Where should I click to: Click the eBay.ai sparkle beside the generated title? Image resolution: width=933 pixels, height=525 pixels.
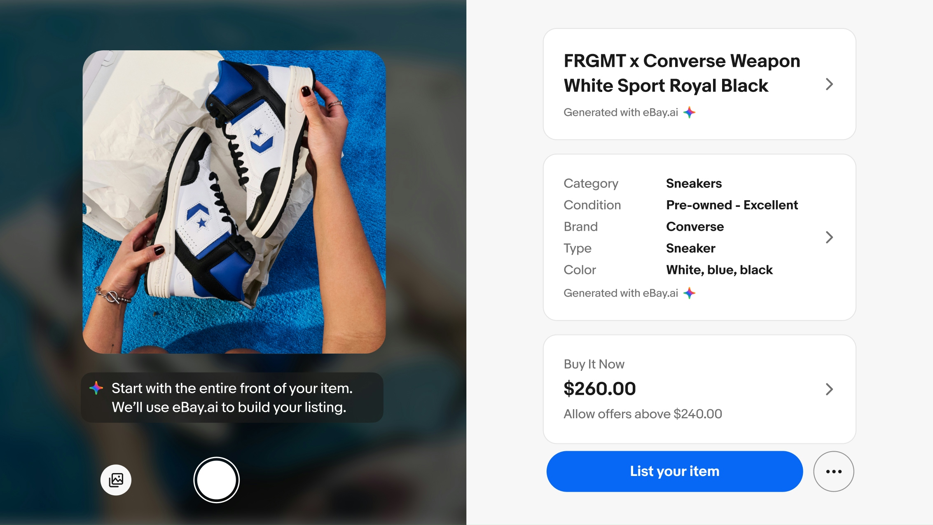(689, 111)
